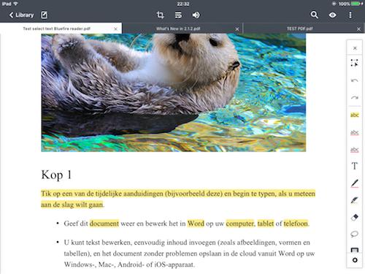Add a speech bubble comment note
This screenshot has width=365, height=274.
(355, 234)
